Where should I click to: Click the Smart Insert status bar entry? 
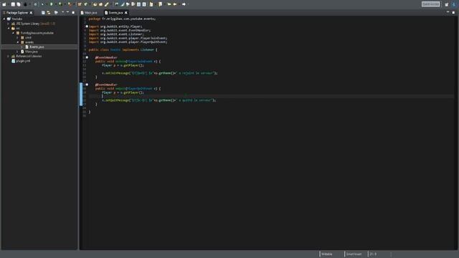click(354, 254)
